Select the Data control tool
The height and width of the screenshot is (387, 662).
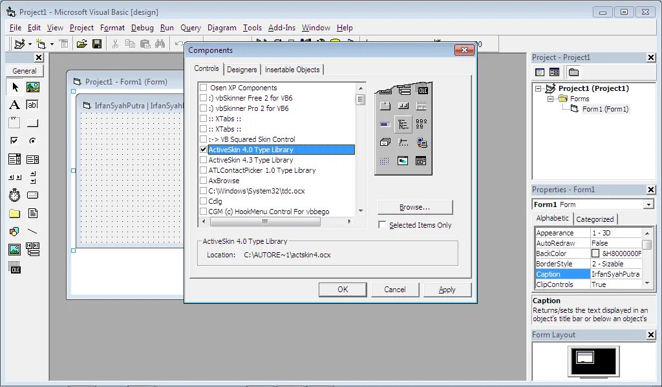click(33, 250)
